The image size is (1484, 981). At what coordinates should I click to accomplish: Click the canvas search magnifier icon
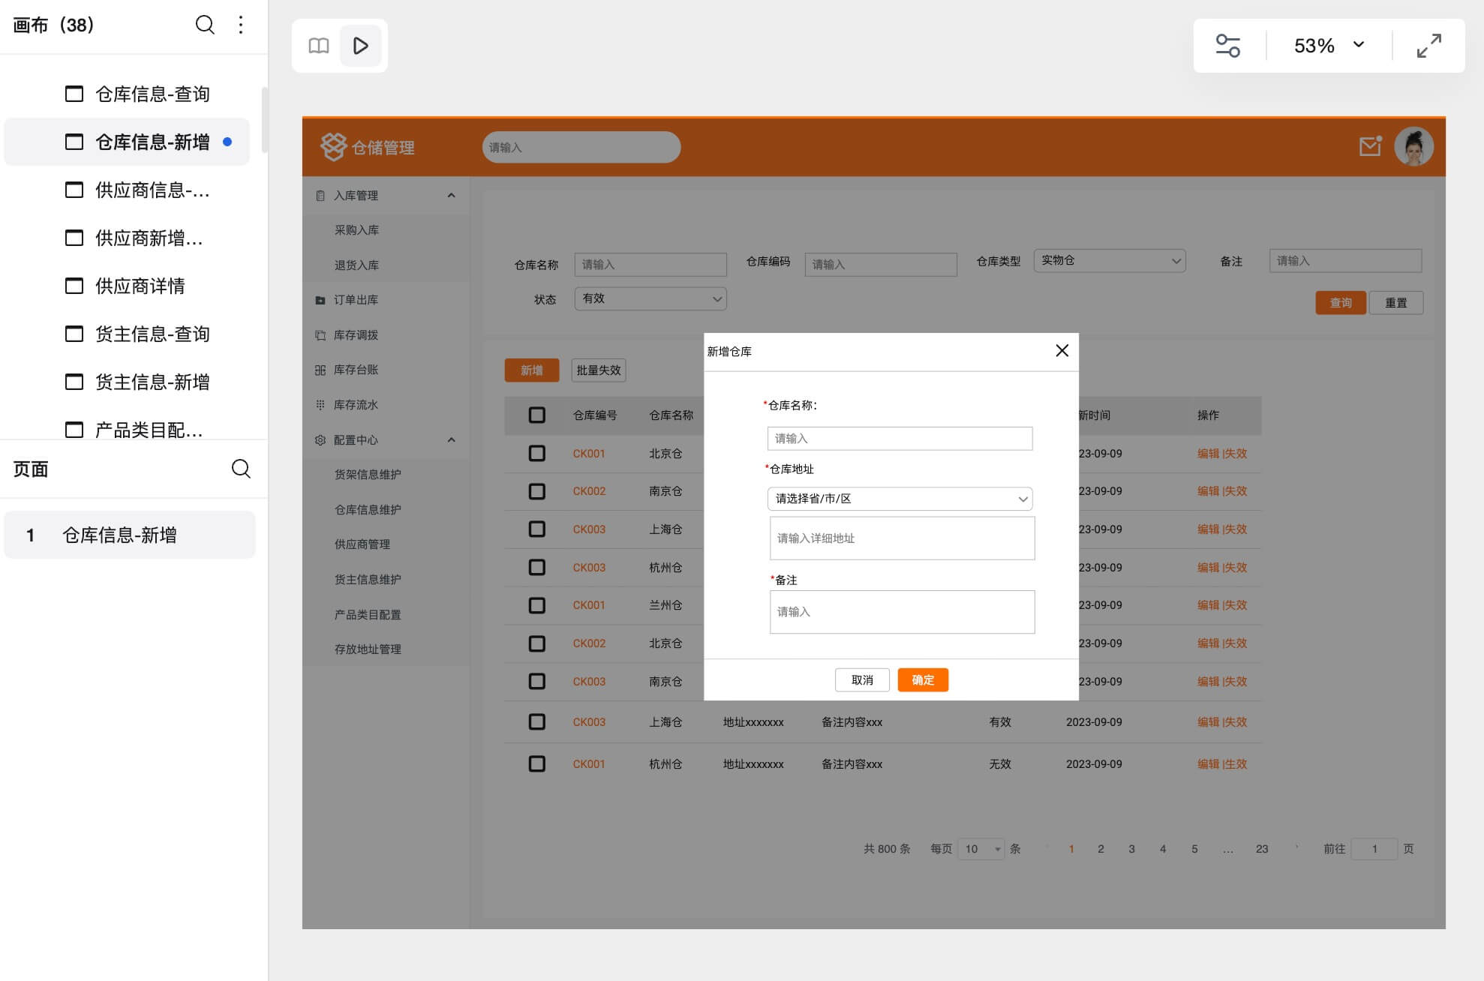coord(205,25)
